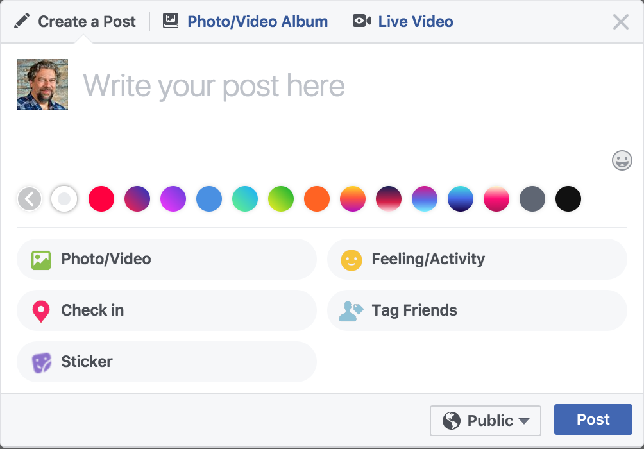
Task: Click the emoji smiley face icon
Action: (x=622, y=160)
